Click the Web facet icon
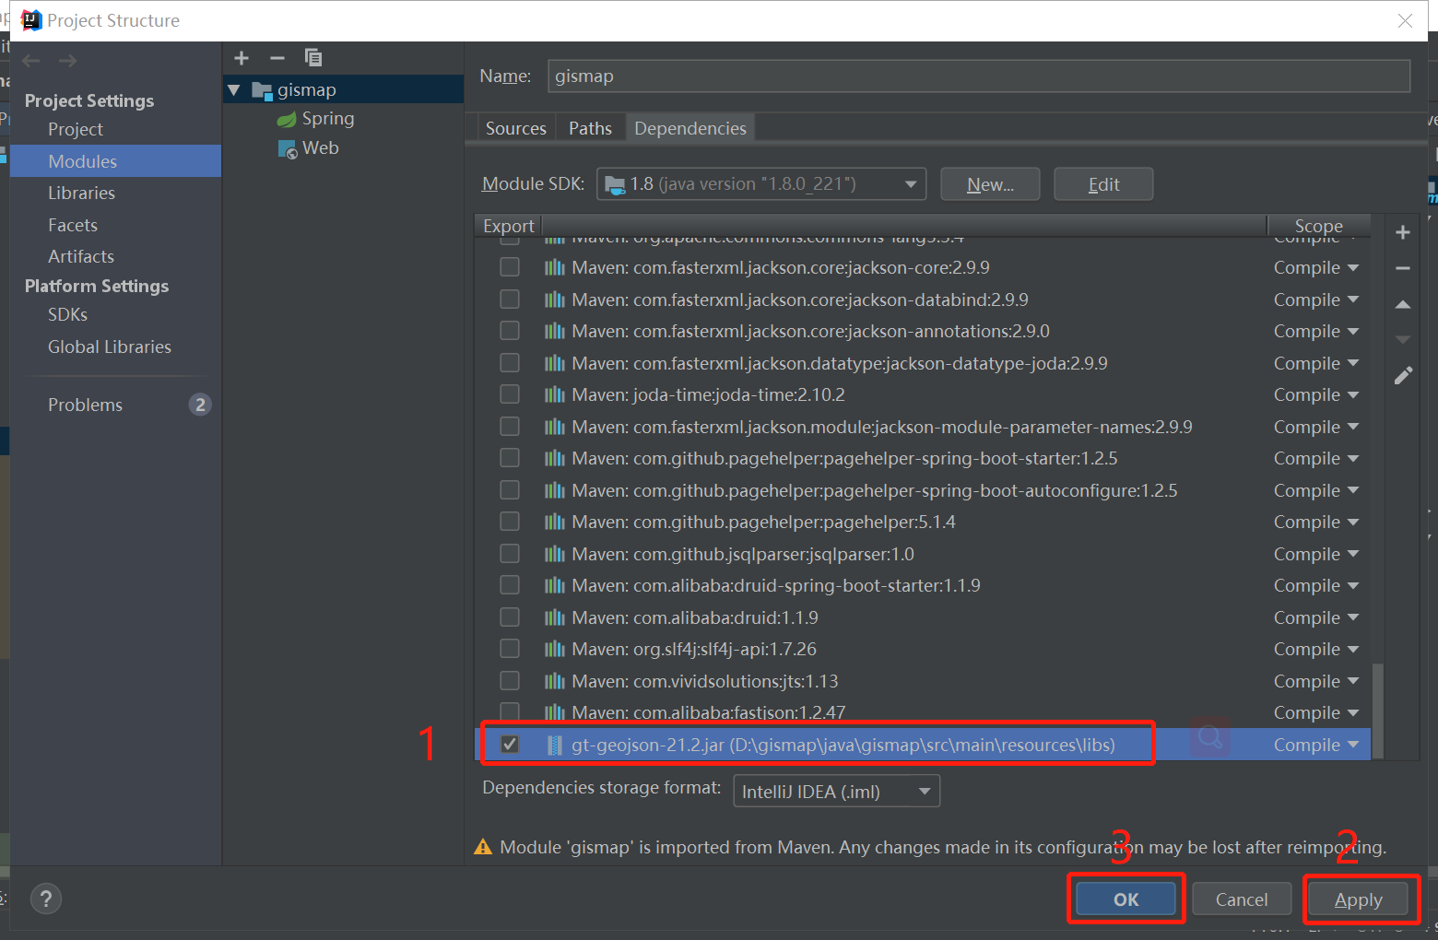Screen dimensions: 1438x940 (x=288, y=149)
